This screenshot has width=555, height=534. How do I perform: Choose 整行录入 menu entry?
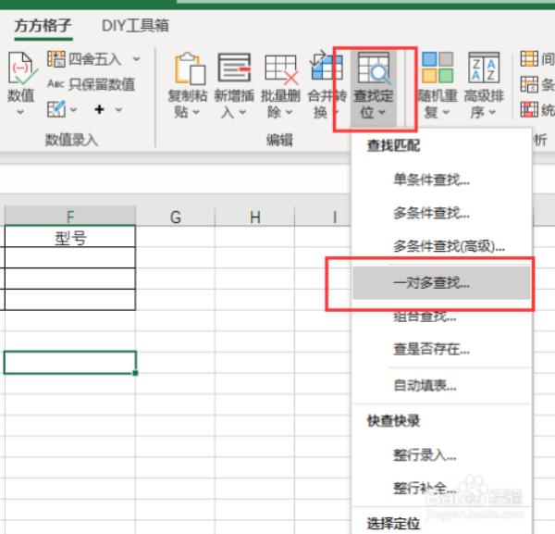coord(441,455)
